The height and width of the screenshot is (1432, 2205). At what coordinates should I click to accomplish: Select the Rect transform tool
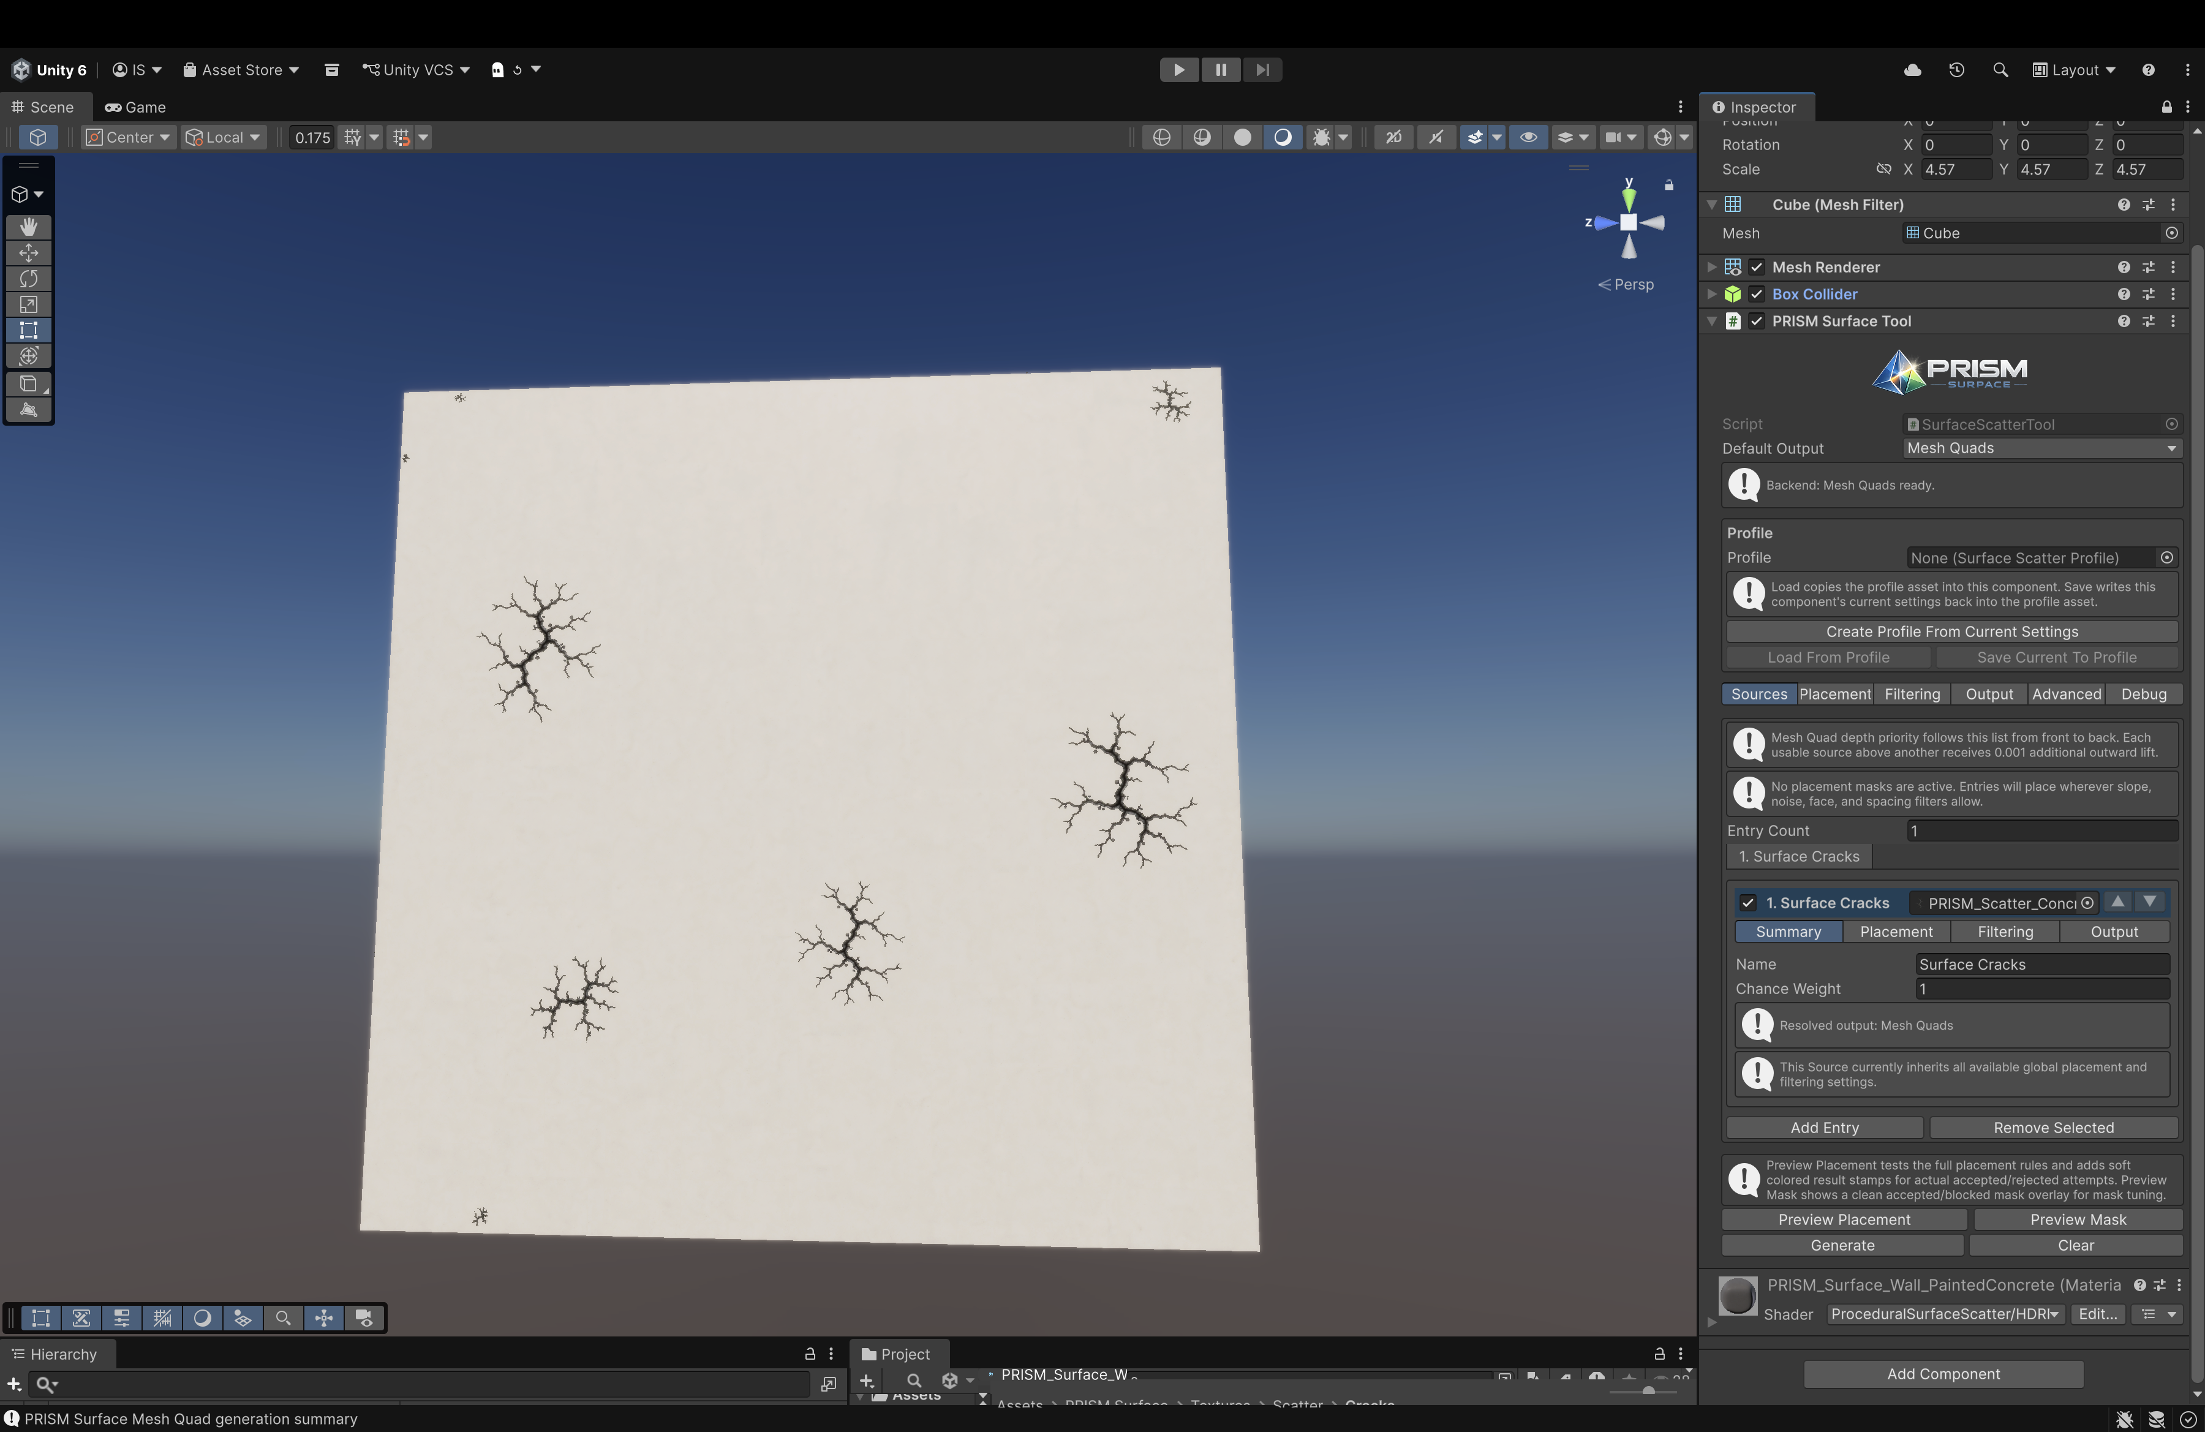[29, 331]
